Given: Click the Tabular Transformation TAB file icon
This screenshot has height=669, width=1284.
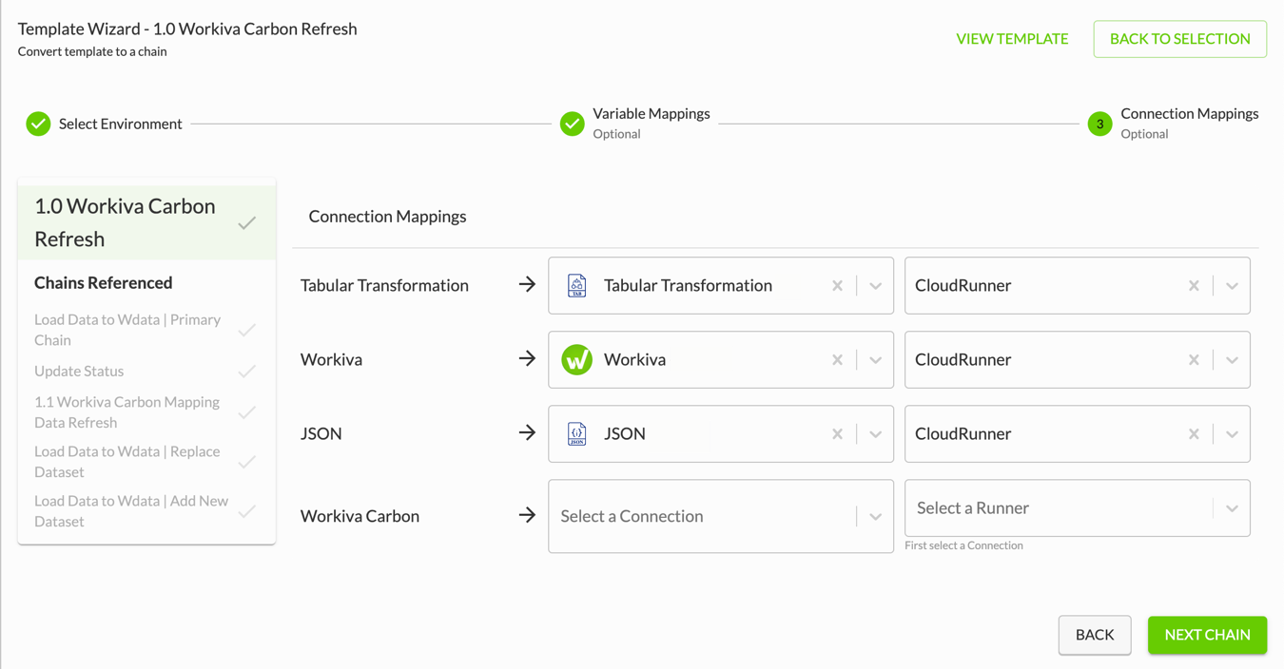Looking at the screenshot, I should point(576,285).
